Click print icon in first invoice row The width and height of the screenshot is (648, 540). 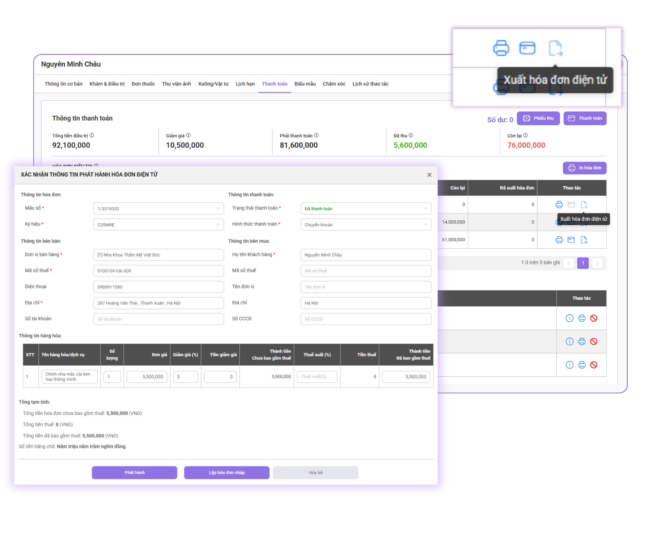pyautogui.click(x=559, y=205)
